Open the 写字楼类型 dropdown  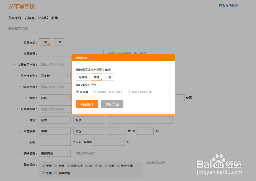pyautogui.click(x=55, y=76)
